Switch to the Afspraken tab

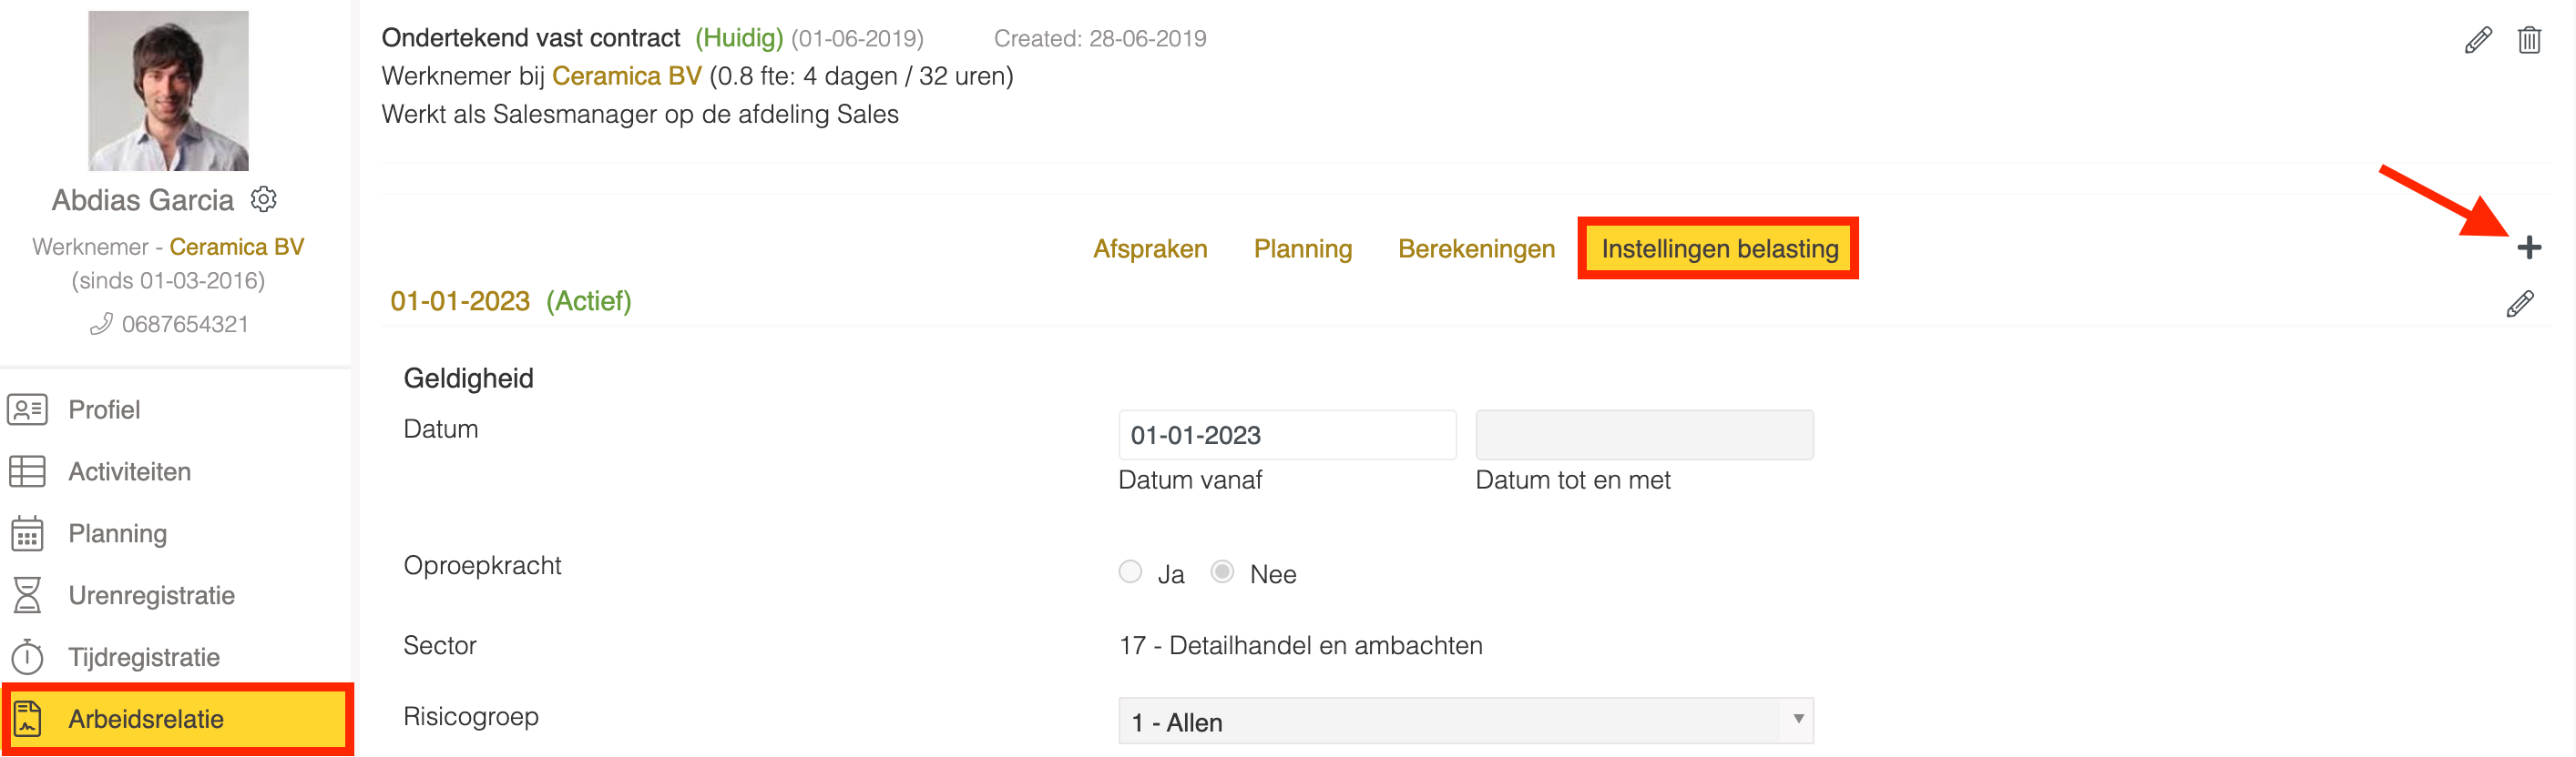click(x=1150, y=248)
